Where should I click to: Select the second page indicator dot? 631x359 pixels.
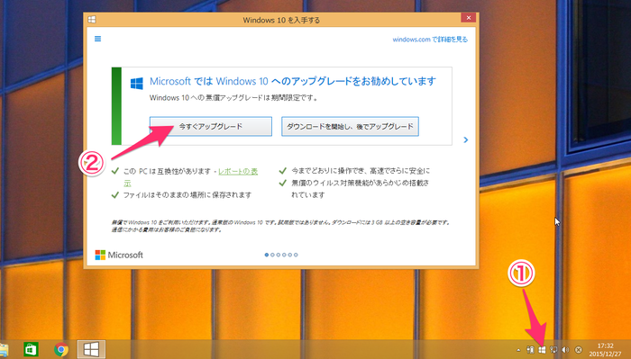click(272, 255)
